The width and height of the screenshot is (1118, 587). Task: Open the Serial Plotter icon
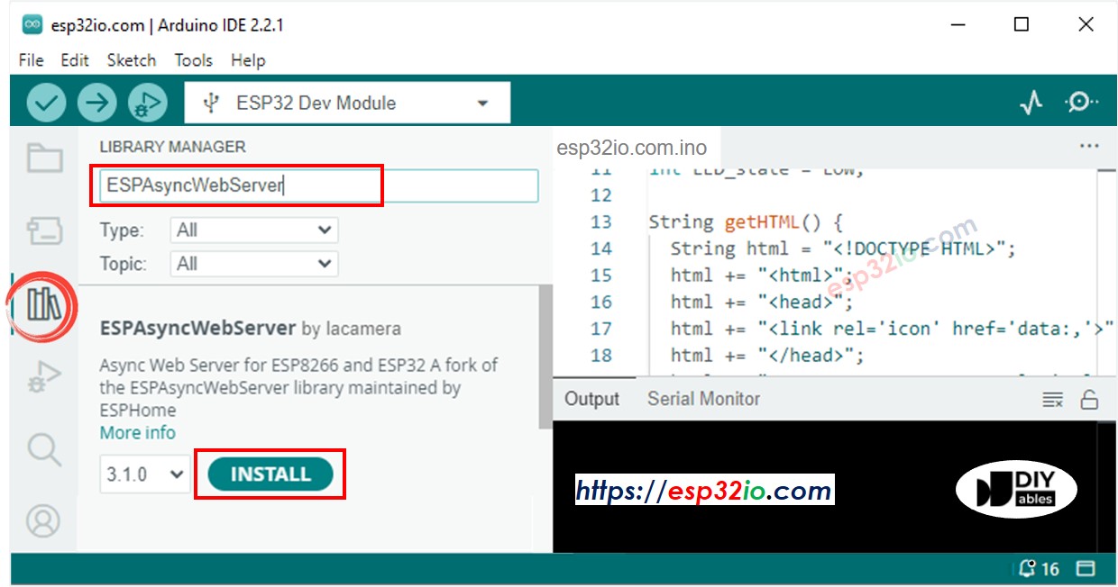1031,104
